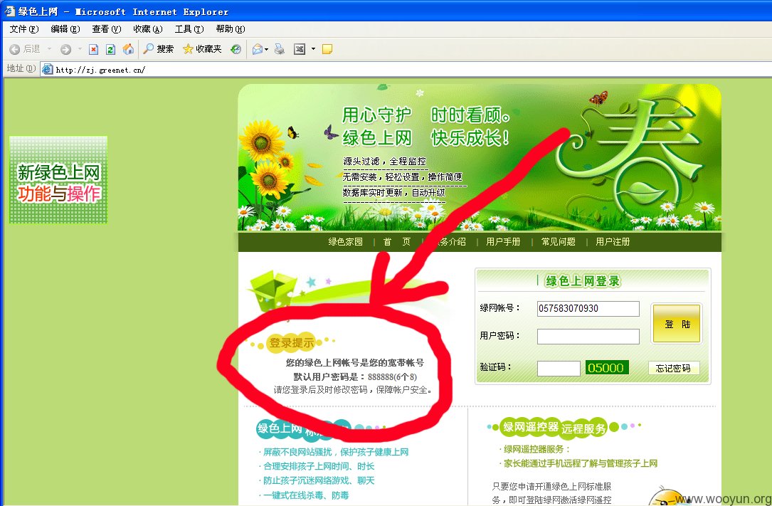This screenshot has height=506, width=772.
Task: Click text 防止孩子沉迷网络游戏、聊天
Action: coord(319,480)
